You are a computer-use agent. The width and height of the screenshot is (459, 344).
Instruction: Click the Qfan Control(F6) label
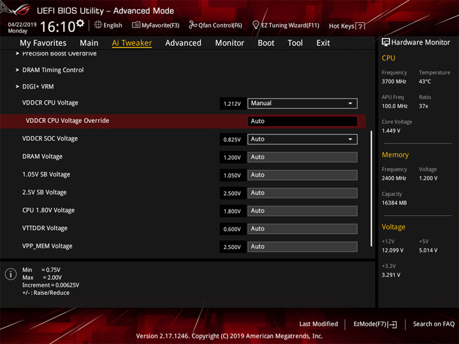click(x=220, y=25)
